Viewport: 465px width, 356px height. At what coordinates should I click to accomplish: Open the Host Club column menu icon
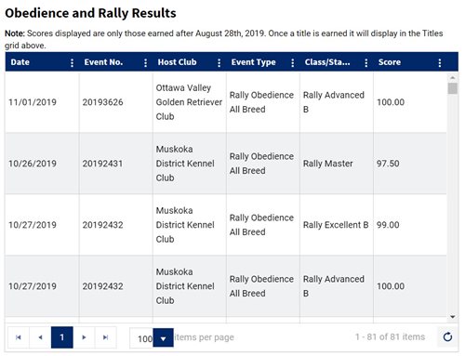[219, 63]
